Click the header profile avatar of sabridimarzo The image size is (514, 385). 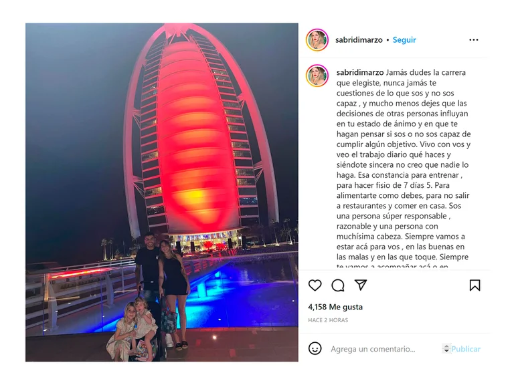pyautogui.click(x=317, y=40)
